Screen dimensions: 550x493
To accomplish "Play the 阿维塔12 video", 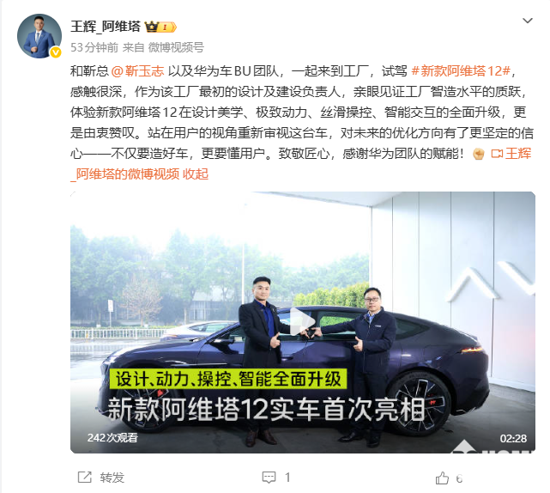I will pos(303,322).
